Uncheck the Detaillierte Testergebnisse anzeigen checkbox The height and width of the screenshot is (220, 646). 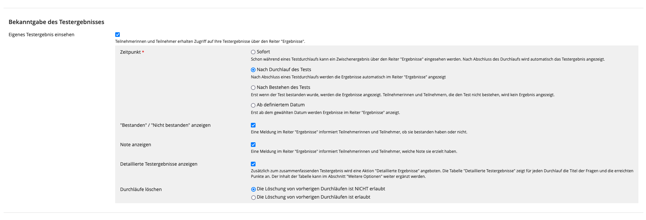(253, 164)
